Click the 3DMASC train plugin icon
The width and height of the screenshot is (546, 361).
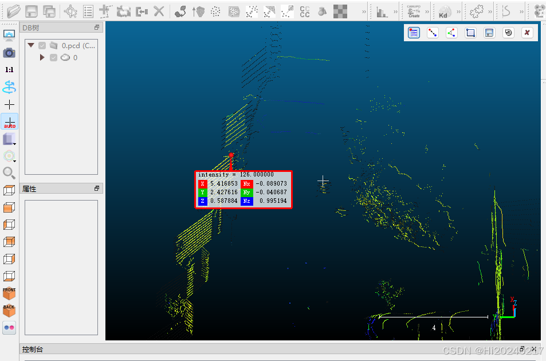click(539, 11)
